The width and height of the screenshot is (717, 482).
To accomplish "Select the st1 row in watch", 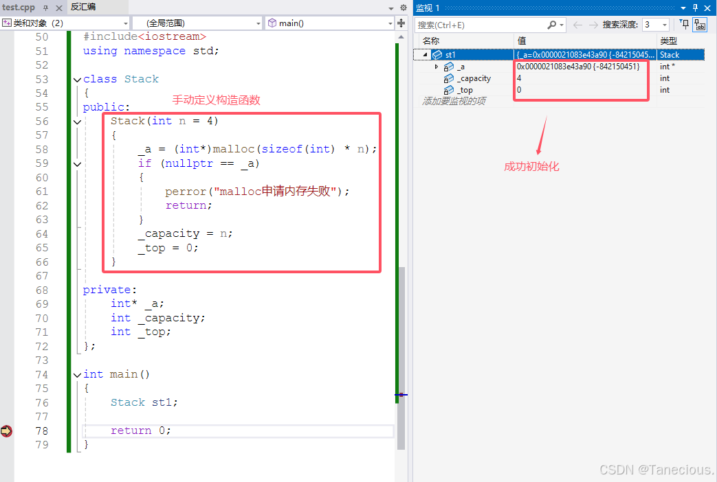I will [x=559, y=55].
